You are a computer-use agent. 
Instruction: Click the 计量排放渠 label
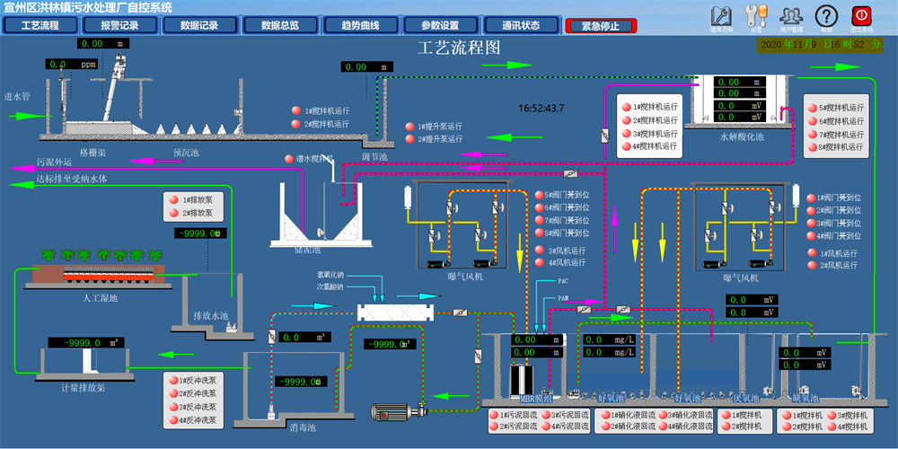pyautogui.click(x=83, y=388)
